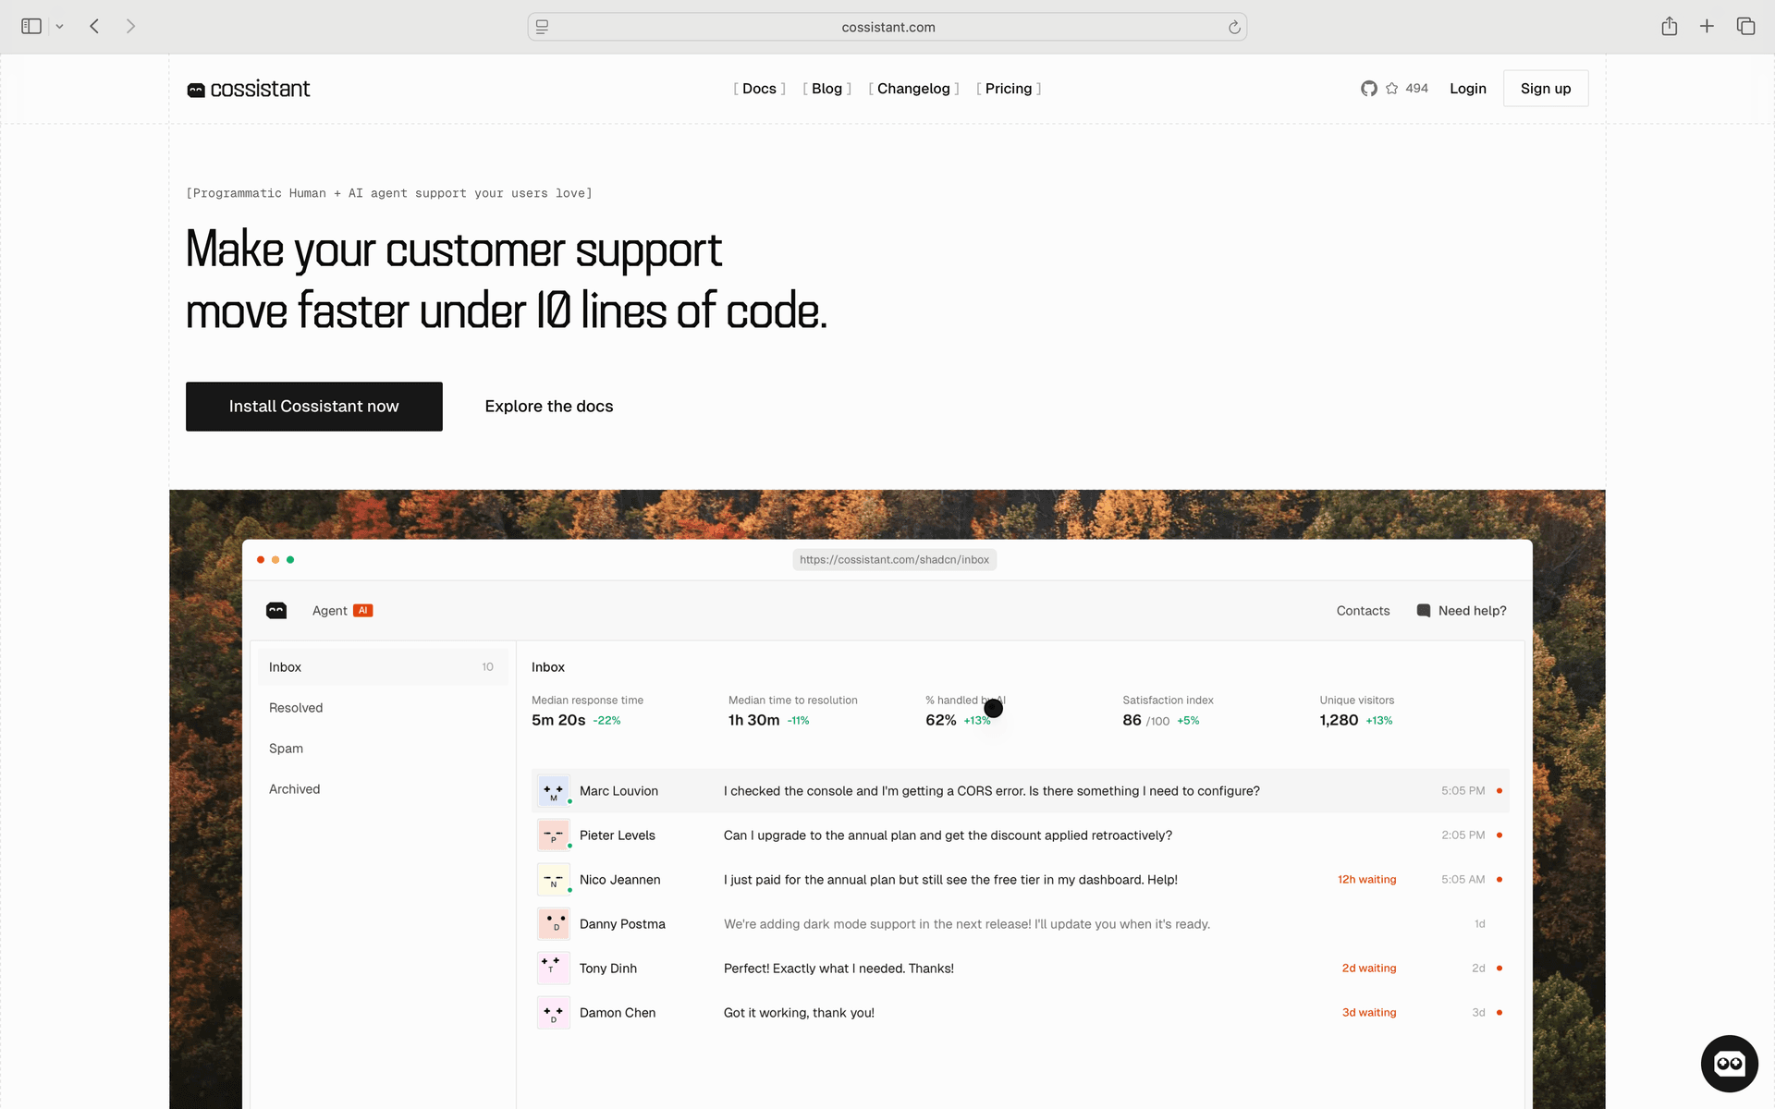Click Safari share icon
Viewport: 1775px width, 1109px height.
pyautogui.click(x=1669, y=27)
